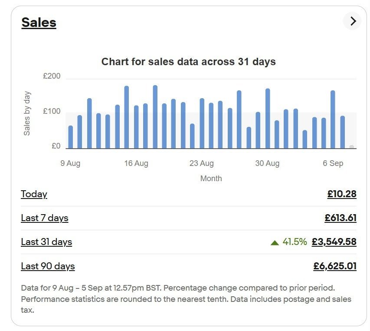The width and height of the screenshot is (370, 331).
Task: Click the £0 y-axis label
Action: coord(56,146)
